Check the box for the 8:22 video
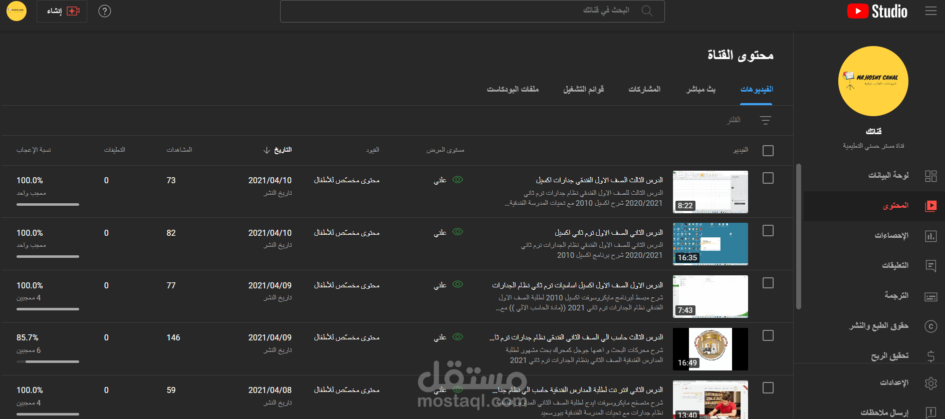This screenshot has width=945, height=419. pyautogui.click(x=768, y=178)
